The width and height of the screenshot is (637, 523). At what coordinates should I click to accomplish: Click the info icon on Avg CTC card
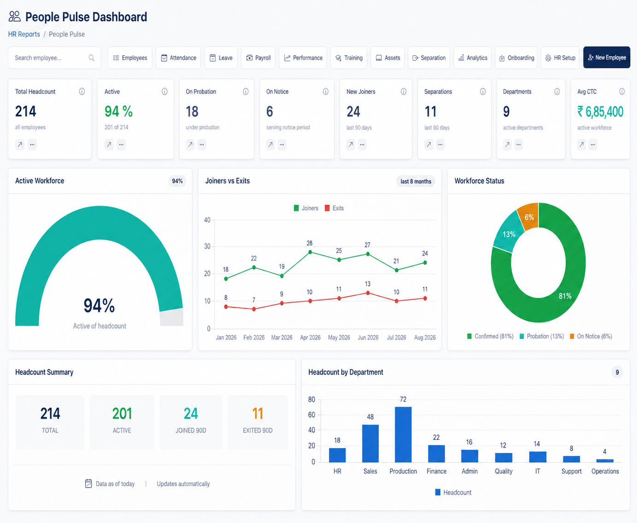[x=622, y=92]
